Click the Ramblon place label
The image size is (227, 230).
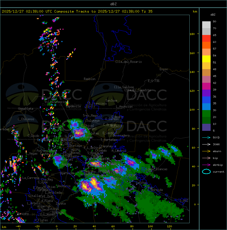(x=89, y=79)
